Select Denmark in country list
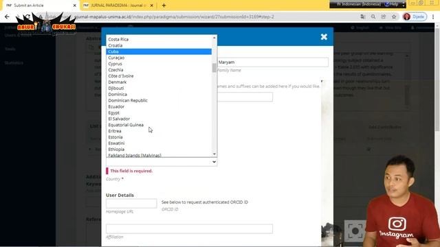Viewport: 440px width, 247px height. pyautogui.click(x=159, y=82)
